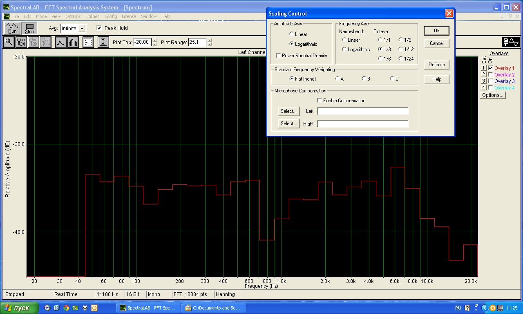Click the Run analyzer button
Screen dimensions: 523x314
12,28
